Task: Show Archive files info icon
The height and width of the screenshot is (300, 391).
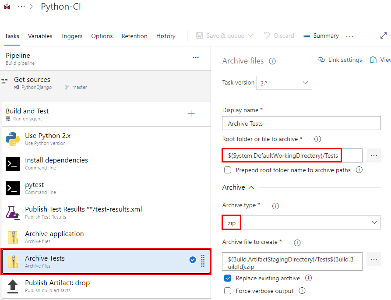Action: 272,61
